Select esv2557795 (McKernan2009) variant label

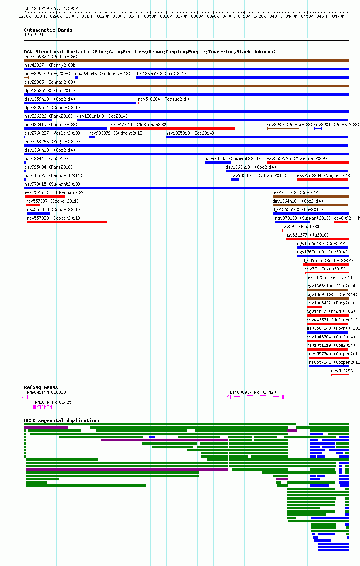[x=297, y=159]
